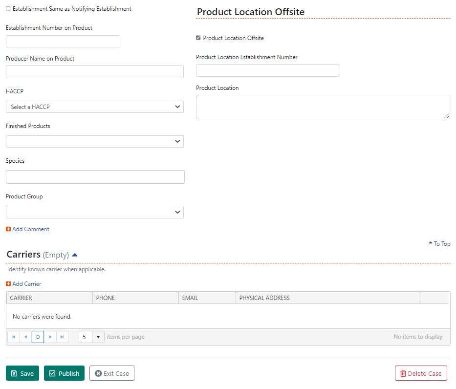
Task: Focus the Product Location text area
Action: (x=323, y=107)
